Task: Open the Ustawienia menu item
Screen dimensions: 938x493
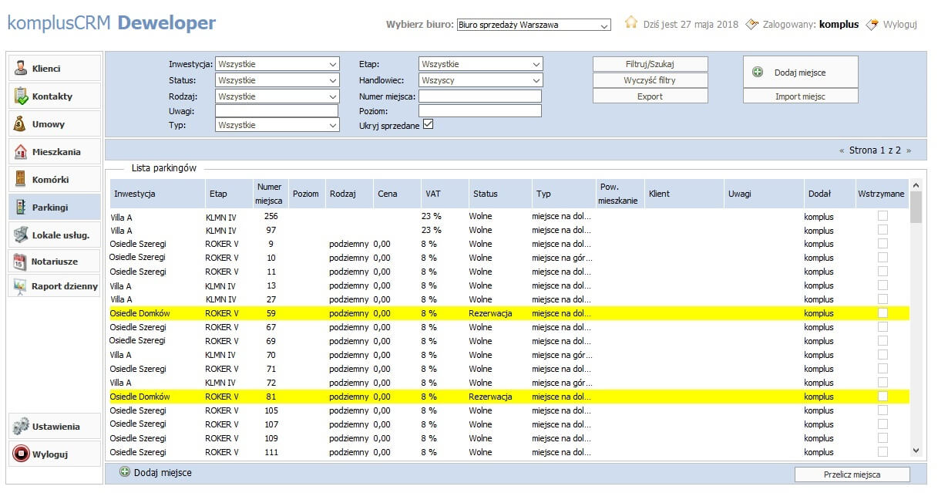Action: [x=55, y=426]
